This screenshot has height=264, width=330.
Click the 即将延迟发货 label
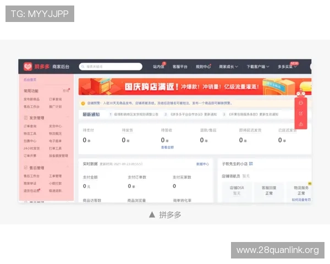(x=250, y=130)
